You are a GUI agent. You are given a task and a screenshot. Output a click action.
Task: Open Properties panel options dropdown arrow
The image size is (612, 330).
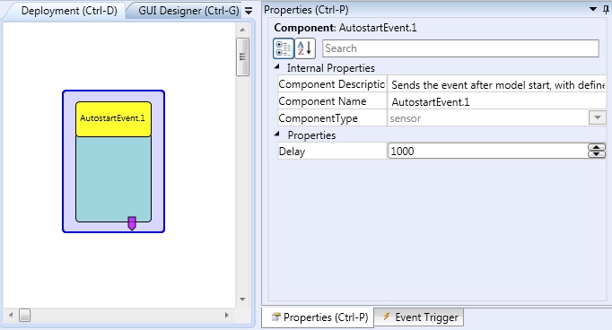click(x=593, y=9)
